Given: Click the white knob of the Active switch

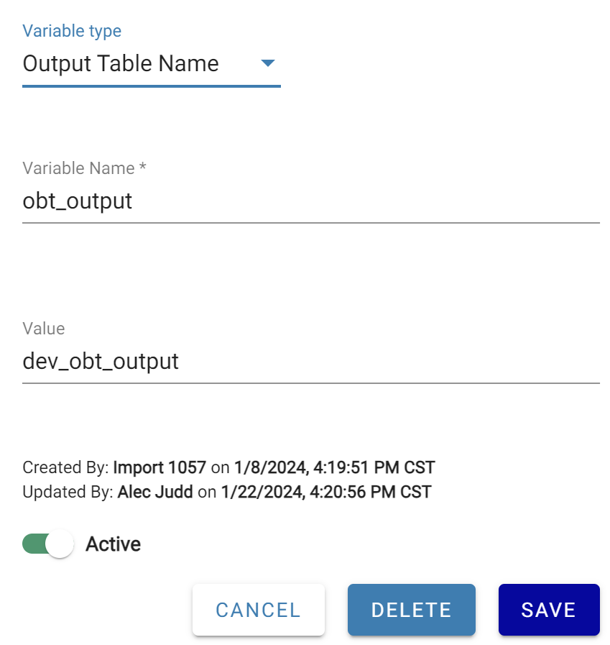Looking at the screenshot, I should click(60, 544).
